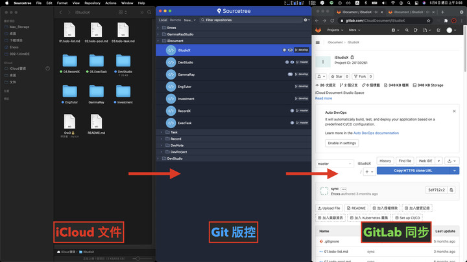Select the Investment repository in Sourcetree
Image resolution: width=467 pixels, height=262 pixels.
(233, 98)
